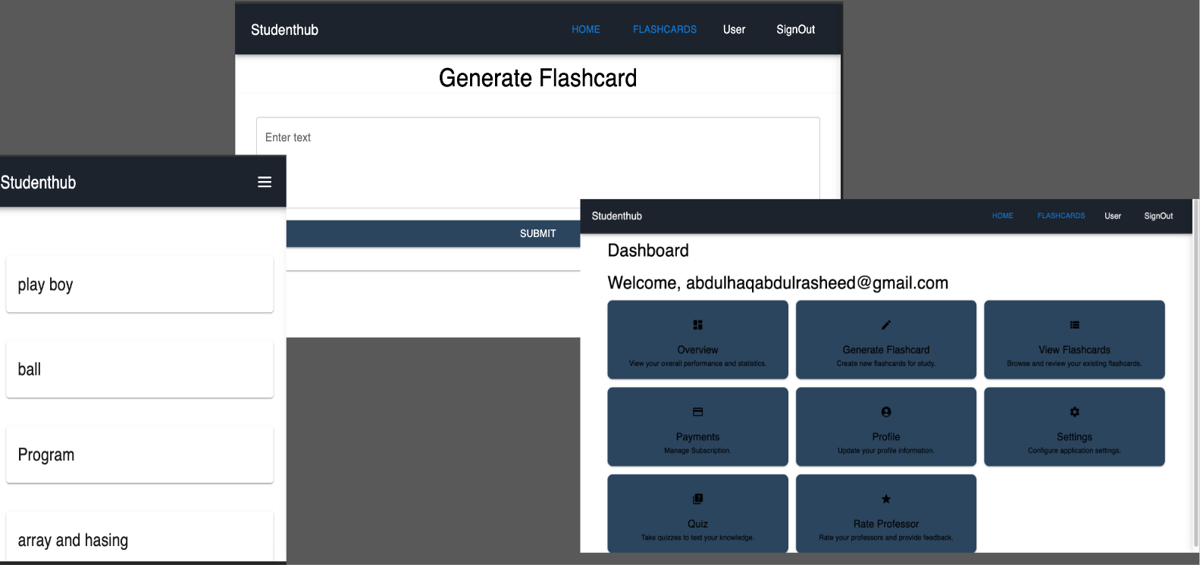Image resolution: width=1200 pixels, height=565 pixels.
Task: Click the Studenthub logo in the Dashboard window
Action: click(616, 216)
